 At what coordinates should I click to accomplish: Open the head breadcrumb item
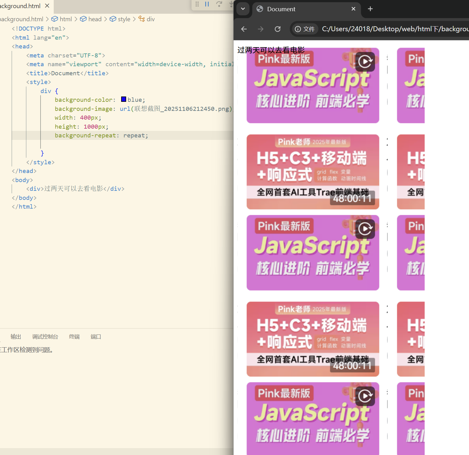point(91,19)
